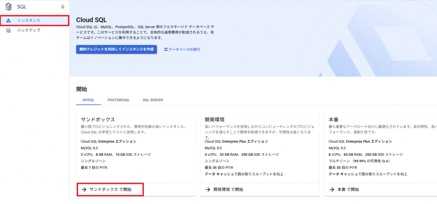Click '最長 7 日の PITR' text
437x204 pixels.
pyautogui.click(x=94, y=167)
